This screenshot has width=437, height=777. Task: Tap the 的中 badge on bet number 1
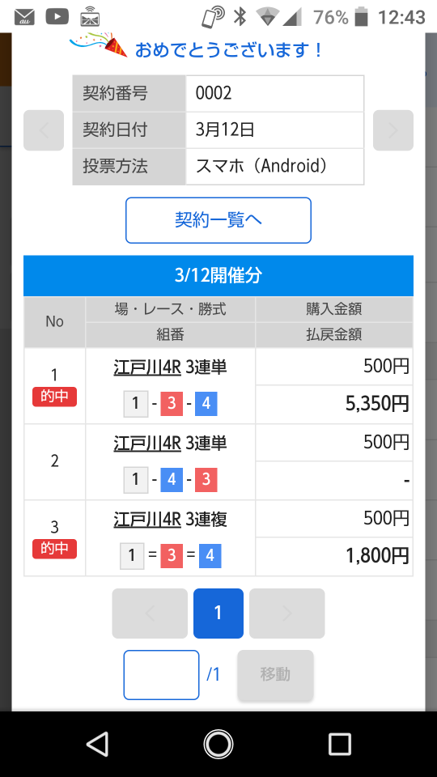tap(54, 397)
